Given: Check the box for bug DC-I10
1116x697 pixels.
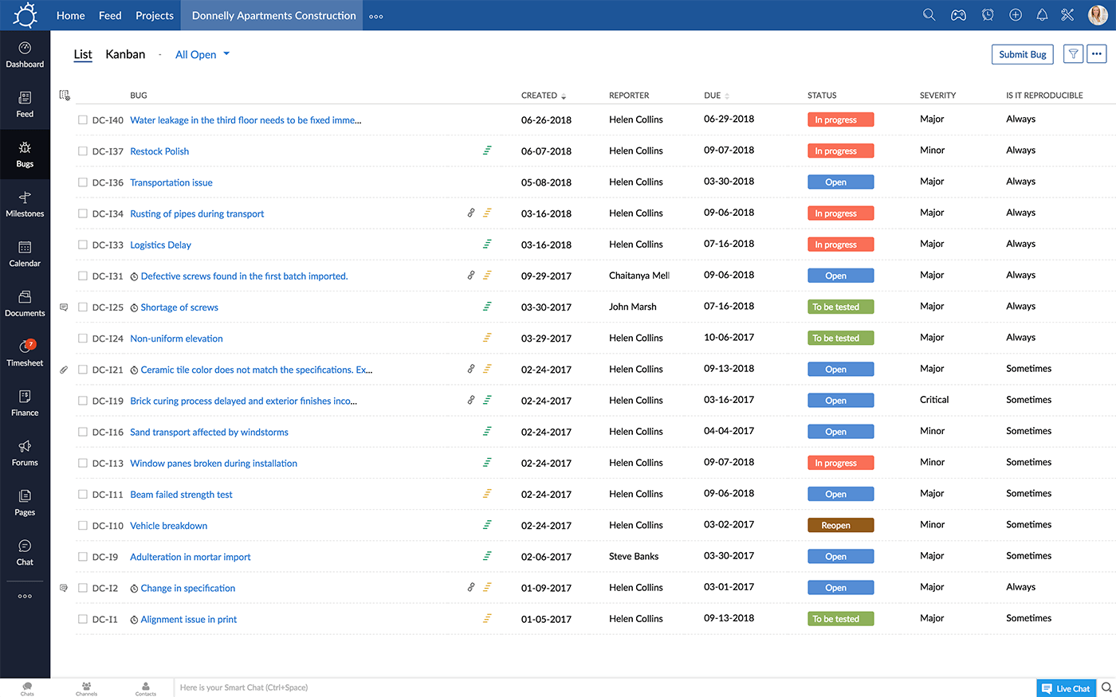Looking at the screenshot, I should click(x=83, y=525).
